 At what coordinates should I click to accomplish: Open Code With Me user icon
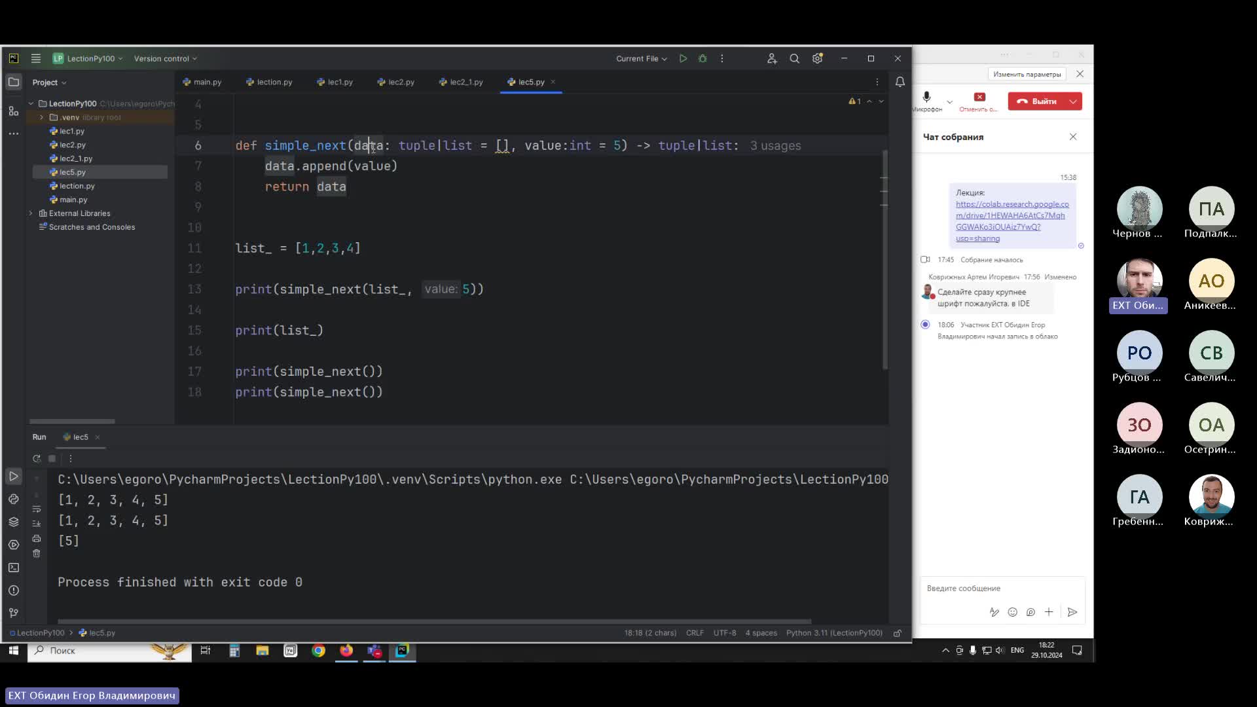[772, 58]
